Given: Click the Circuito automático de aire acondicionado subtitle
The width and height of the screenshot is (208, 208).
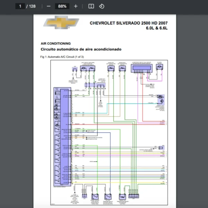Looking at the screenshot, I should pos(81,49).
